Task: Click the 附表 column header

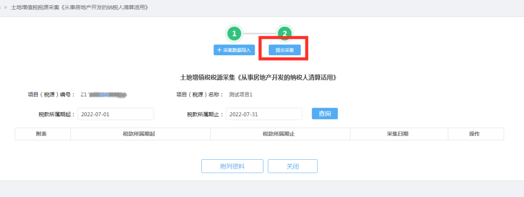Action: point(43,134)
